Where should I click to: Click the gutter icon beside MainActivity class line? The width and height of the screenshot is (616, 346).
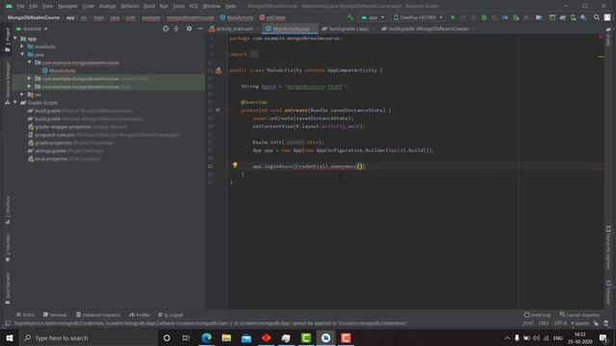[218, 70]
